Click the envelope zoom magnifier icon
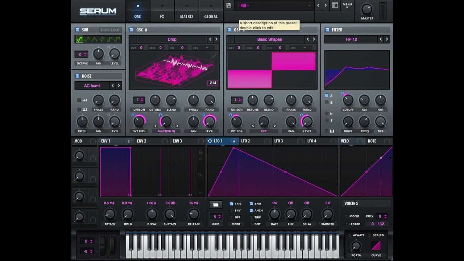Screen dimensions: 464x261 [200, 175]
